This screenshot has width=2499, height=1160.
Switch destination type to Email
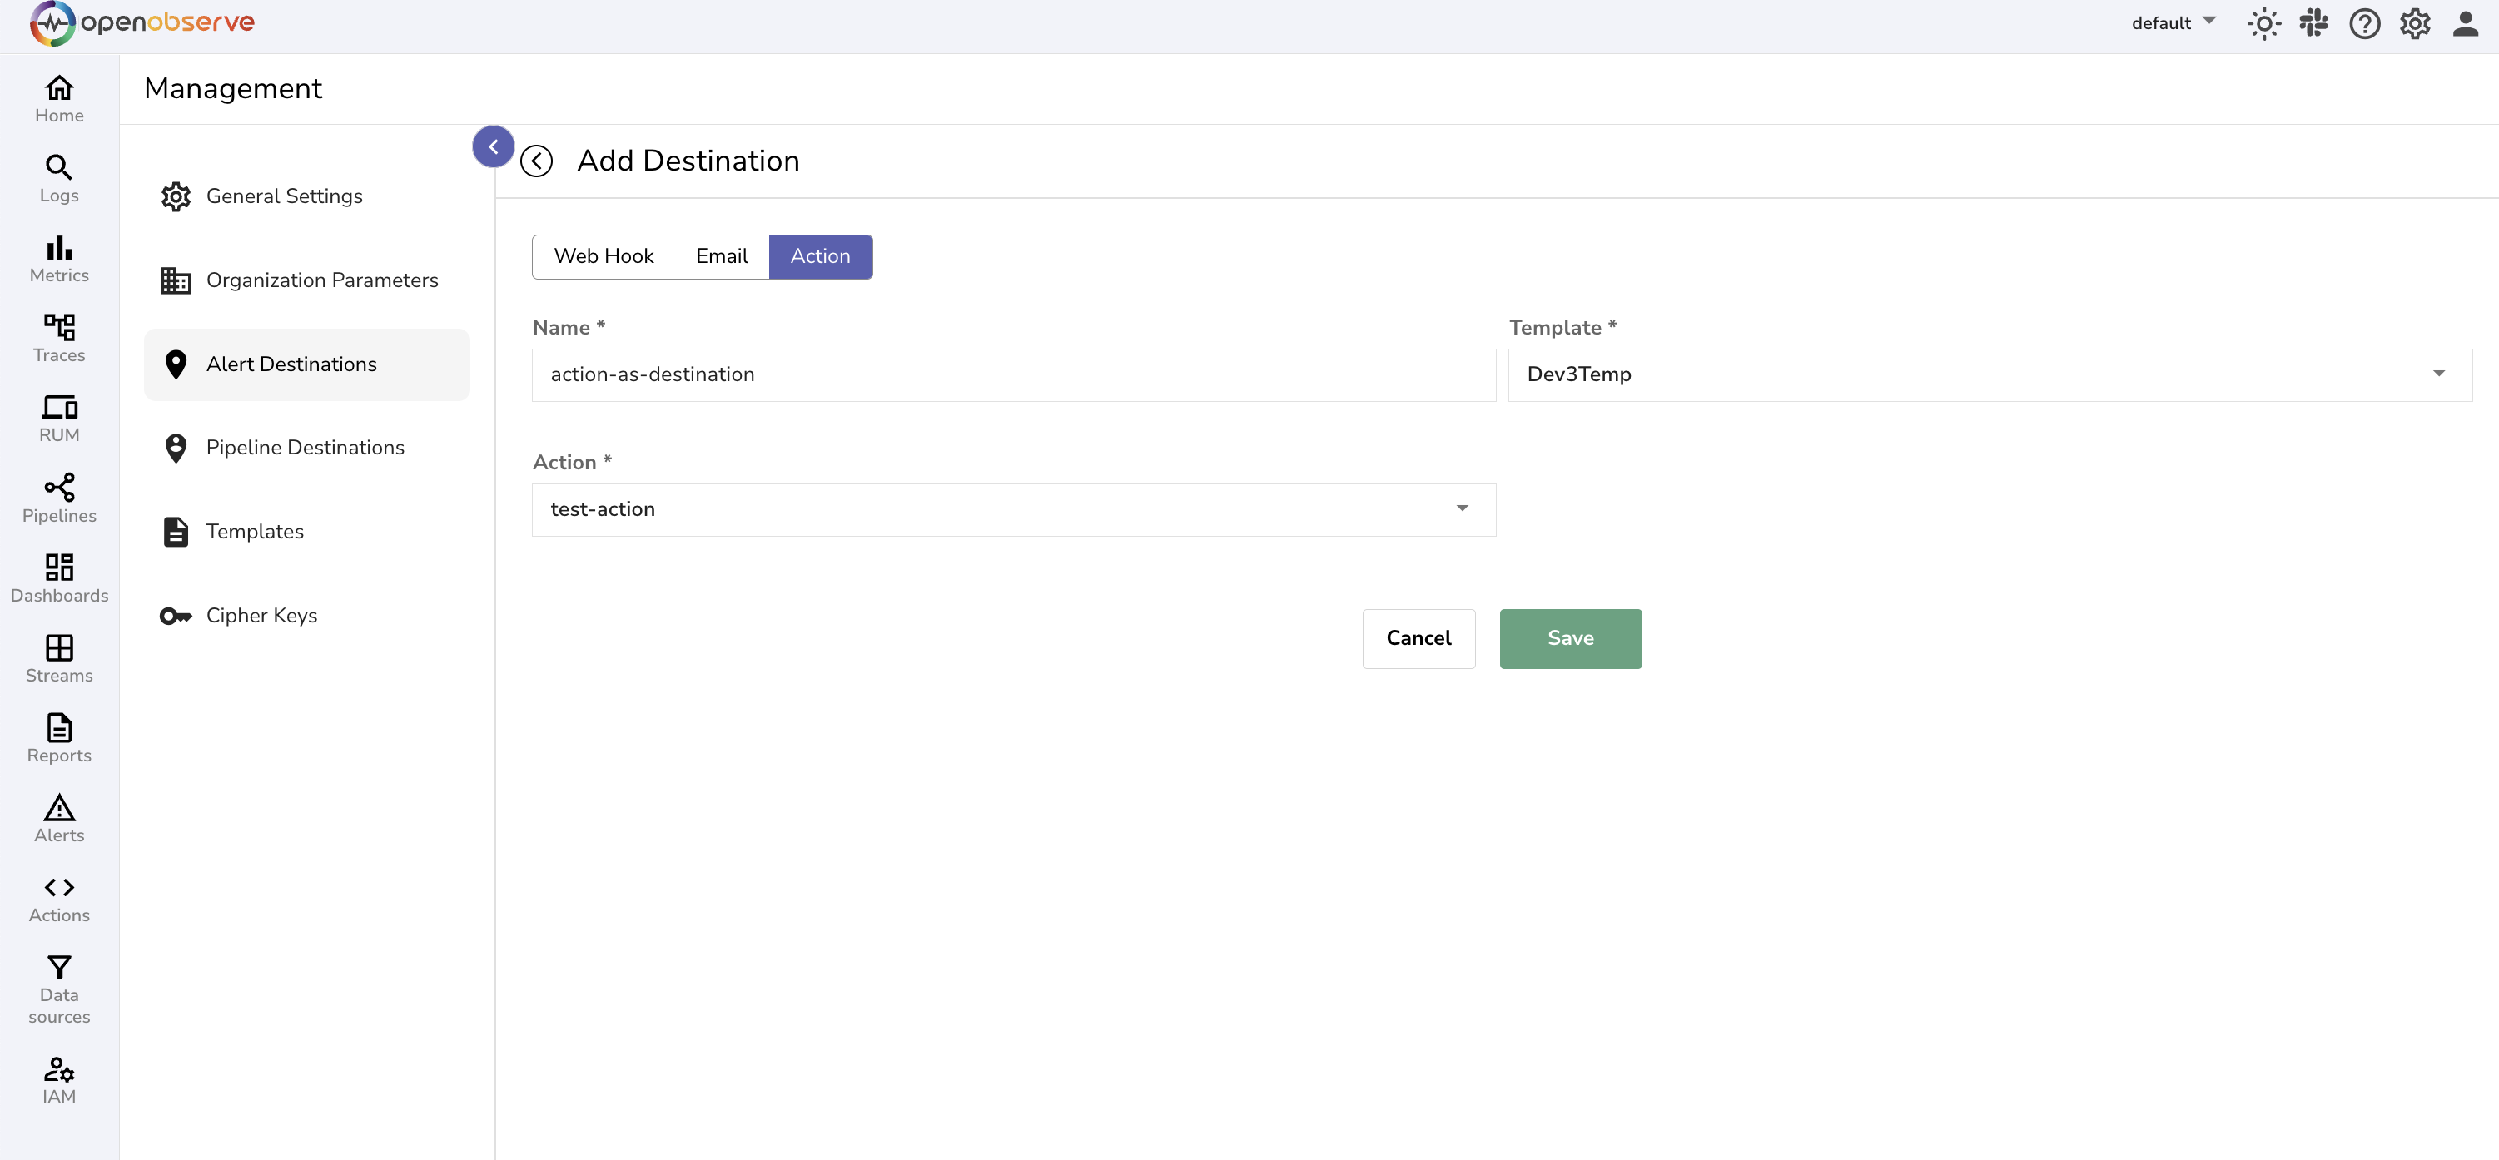coord(722,256)
